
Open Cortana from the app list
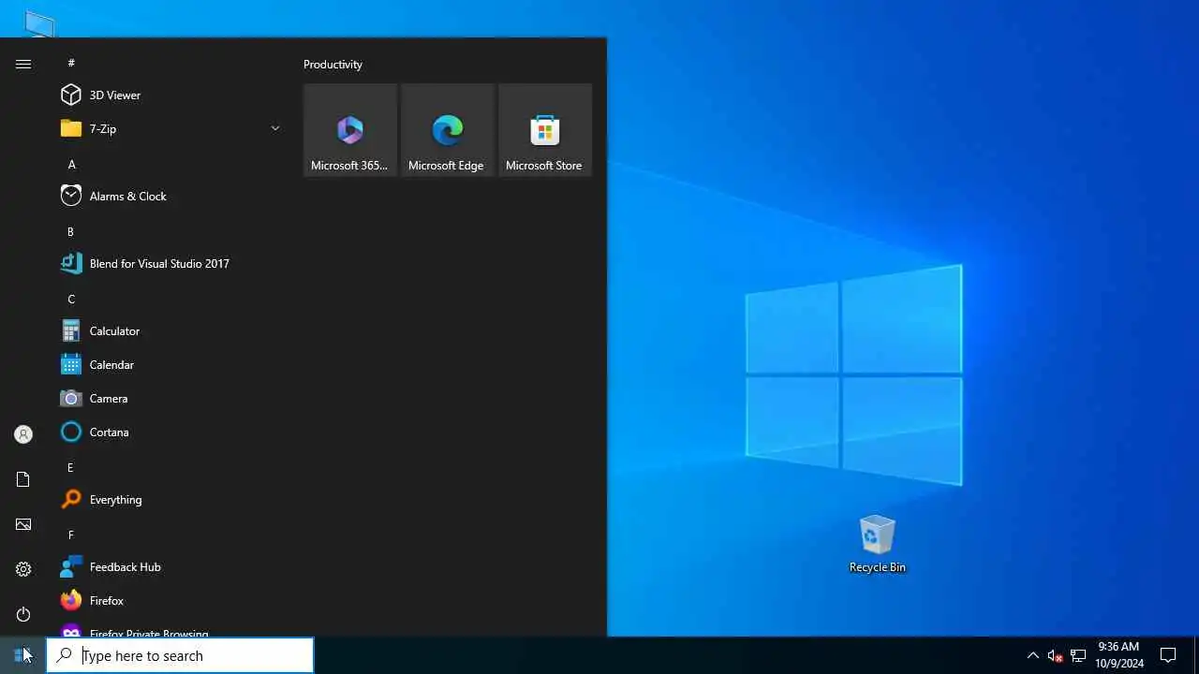tap(169, 432)
